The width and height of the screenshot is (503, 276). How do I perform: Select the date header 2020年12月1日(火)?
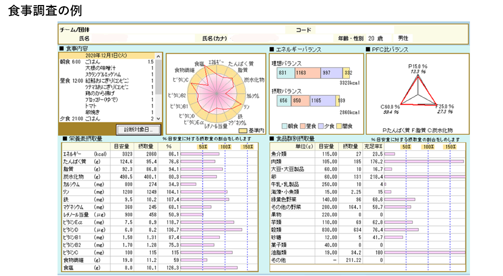tap(107, 56)
